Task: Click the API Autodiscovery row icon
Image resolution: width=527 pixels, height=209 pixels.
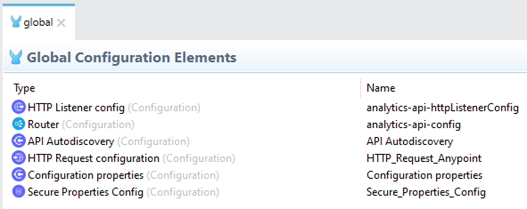Action: coord(19,141)
